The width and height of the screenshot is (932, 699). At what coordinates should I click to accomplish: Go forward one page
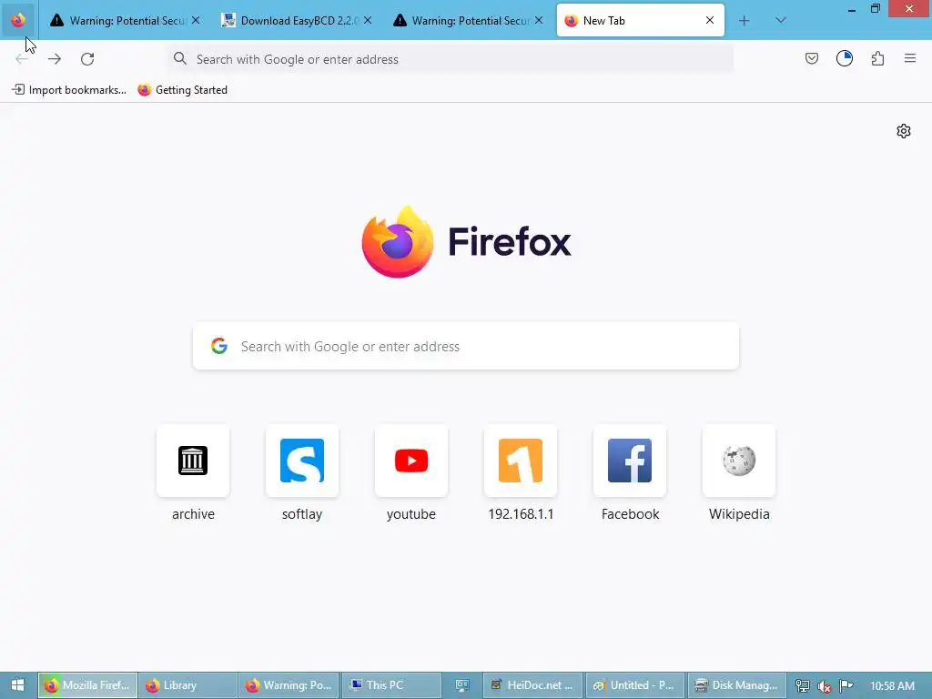[55, 59]
